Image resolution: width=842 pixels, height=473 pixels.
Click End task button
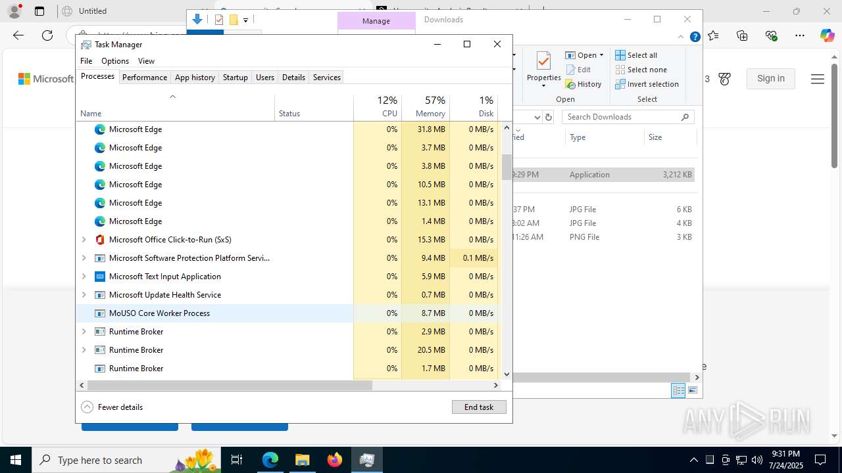point(479,407)
